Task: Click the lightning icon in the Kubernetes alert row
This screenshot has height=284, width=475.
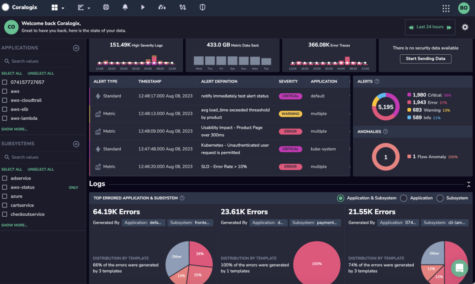Action: coord(98,149)
